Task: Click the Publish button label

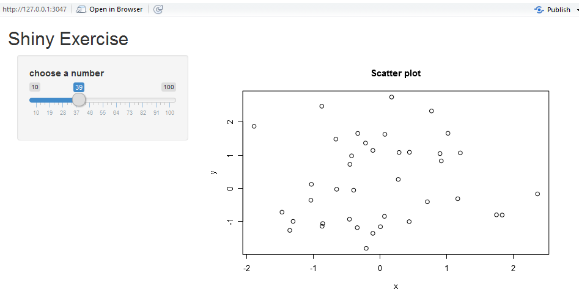Action: [558, 10]
